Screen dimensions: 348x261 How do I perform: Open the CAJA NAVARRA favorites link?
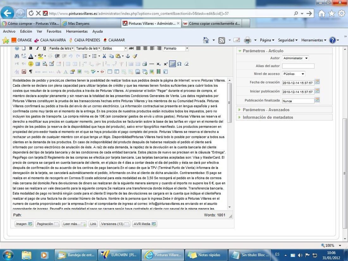pyautogui.click(x=50, y=40)
